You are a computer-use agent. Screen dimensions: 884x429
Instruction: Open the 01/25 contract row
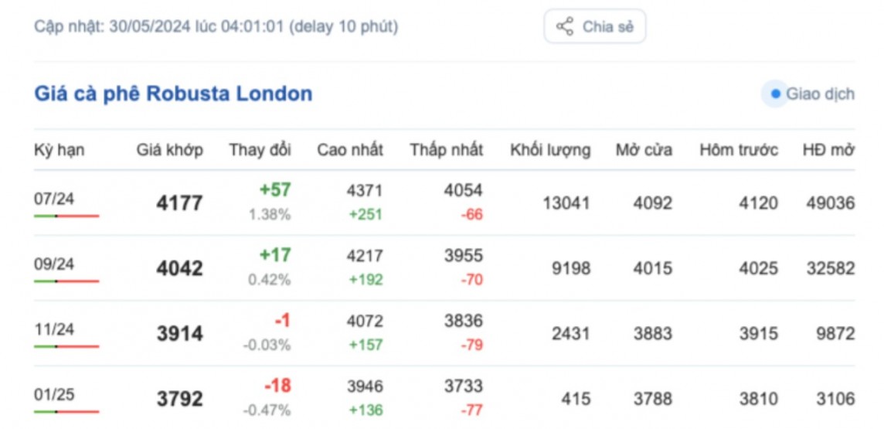(54, 395)
